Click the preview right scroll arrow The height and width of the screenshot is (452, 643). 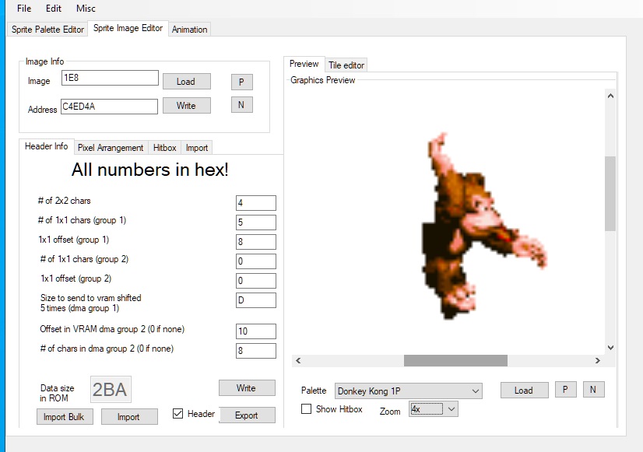click(x=597, y=361)
